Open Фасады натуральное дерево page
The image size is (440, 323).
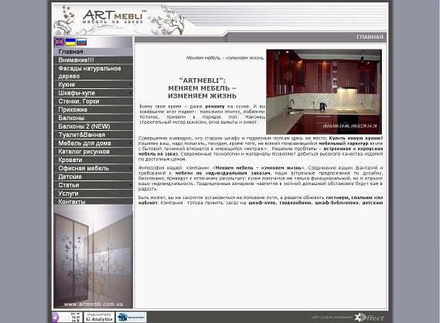[93, 72]
